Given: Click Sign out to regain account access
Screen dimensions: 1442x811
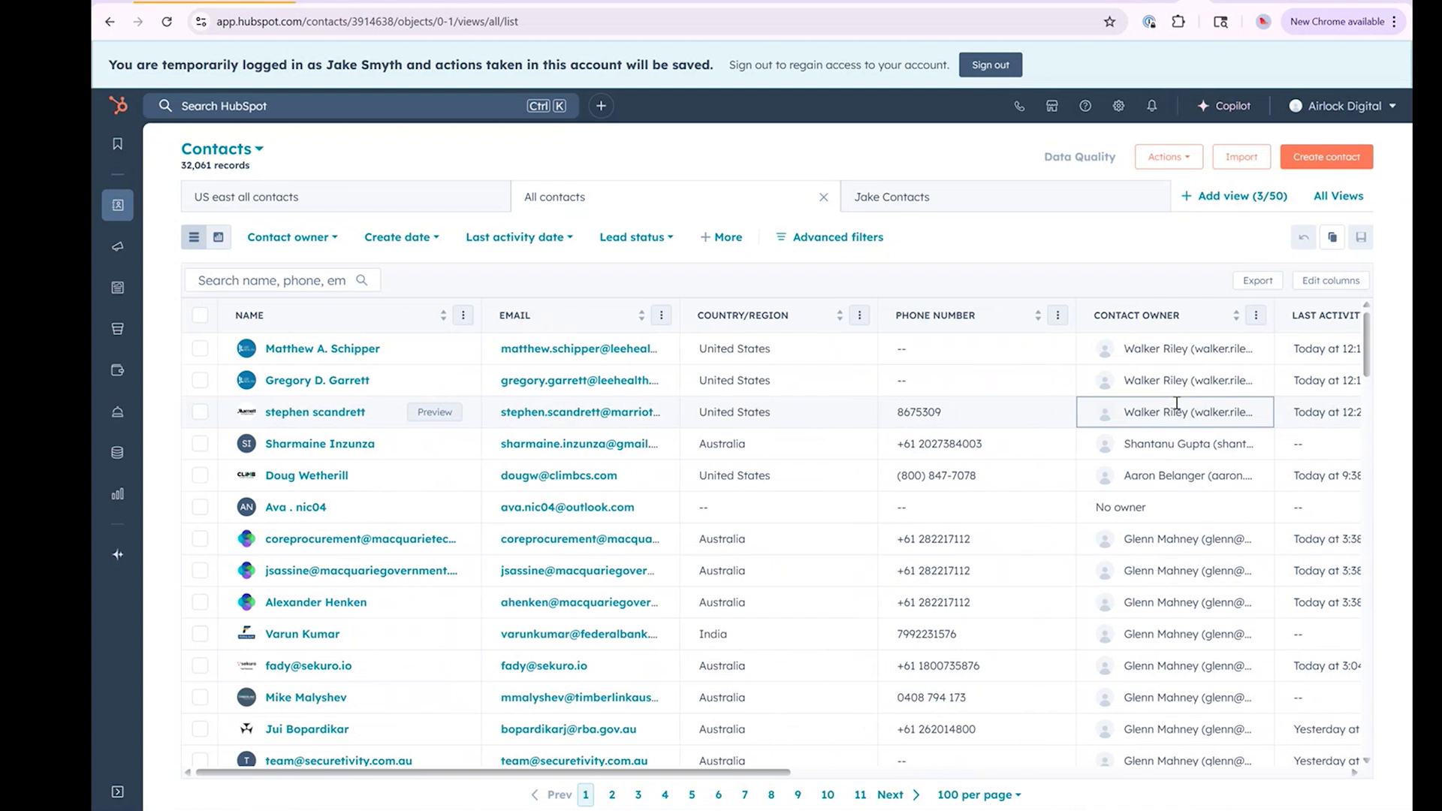Looking at the screenshot, I should click(990, 65).
